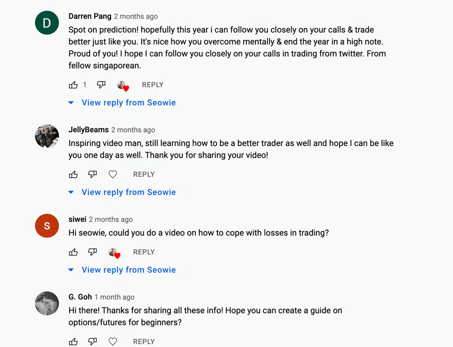Toggle creator heart on siwei's comment
Screen dimensions: 453x347
click(x=115, y=253)
